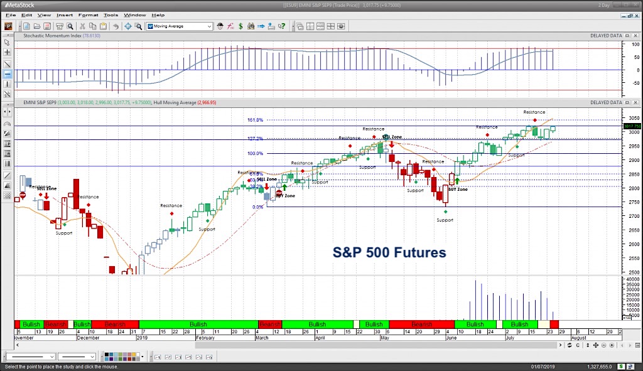Expand the color palette dropdown arrow

tap(143, 357)
